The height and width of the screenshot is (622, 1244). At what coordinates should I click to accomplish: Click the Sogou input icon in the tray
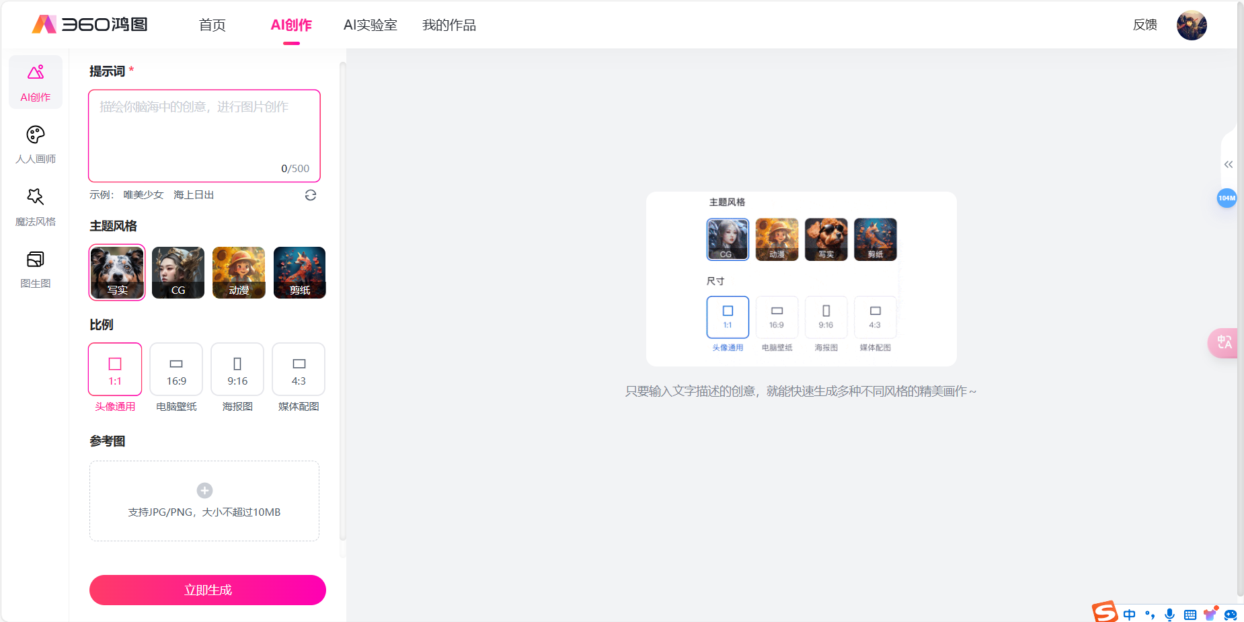click(1103, 612)
